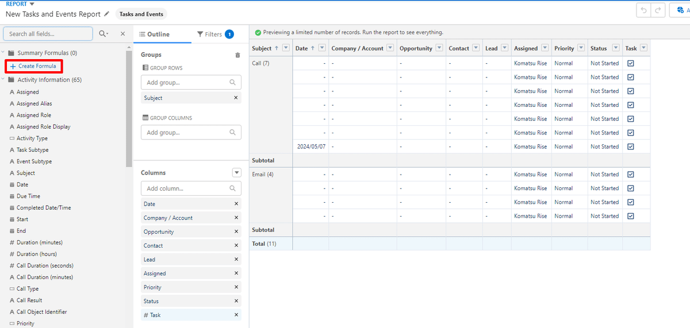Click the Search all fields input

click(48, 34)
